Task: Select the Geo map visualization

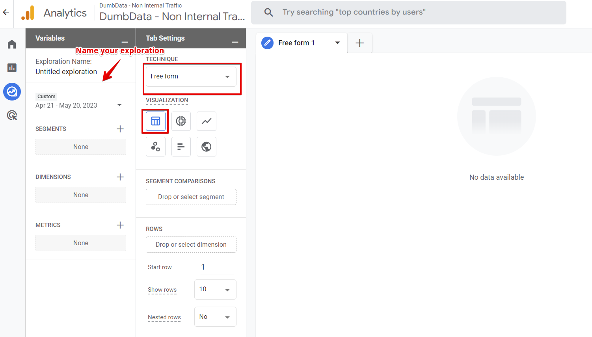Action: 207,147
